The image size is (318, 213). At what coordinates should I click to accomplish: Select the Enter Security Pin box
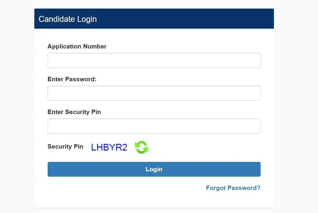pos(154,126)
